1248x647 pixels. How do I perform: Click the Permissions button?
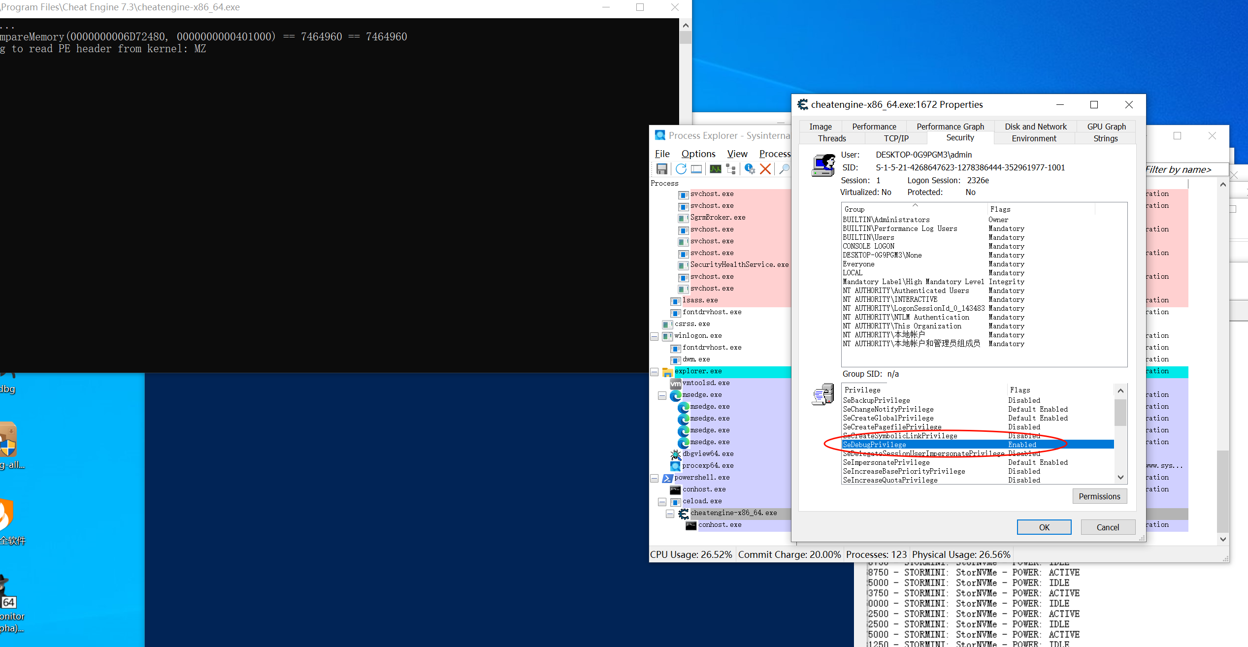point(1099,496)
